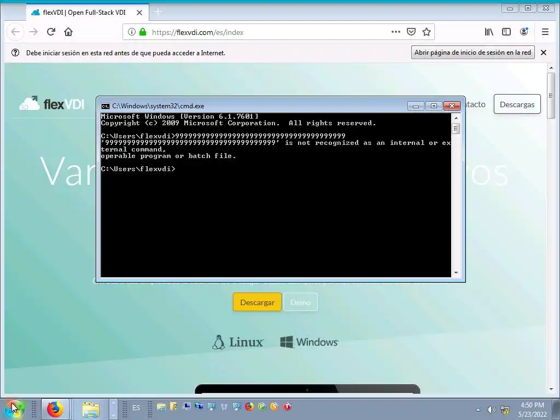Reload the flexVDI page

51,32
